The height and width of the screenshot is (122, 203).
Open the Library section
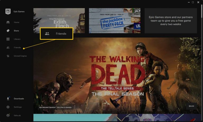click(17, 39)
